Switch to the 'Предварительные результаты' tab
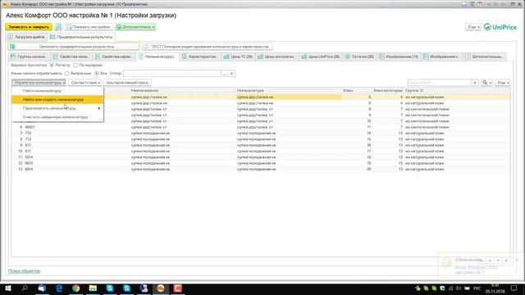 point(81,37)
